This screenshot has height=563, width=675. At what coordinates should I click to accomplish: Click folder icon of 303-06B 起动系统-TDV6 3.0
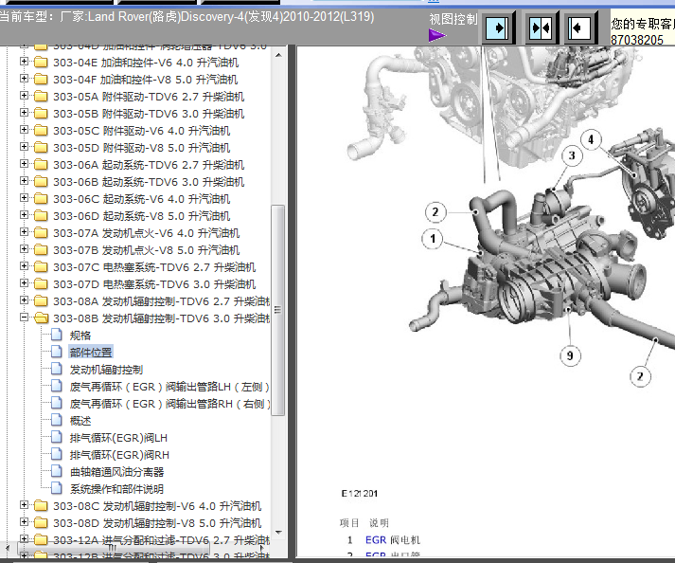[x=41, y=181]
